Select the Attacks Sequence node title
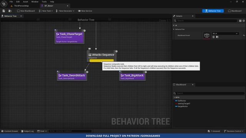The width and height of the screenshot is (246, 138). (x=103, y=55)
